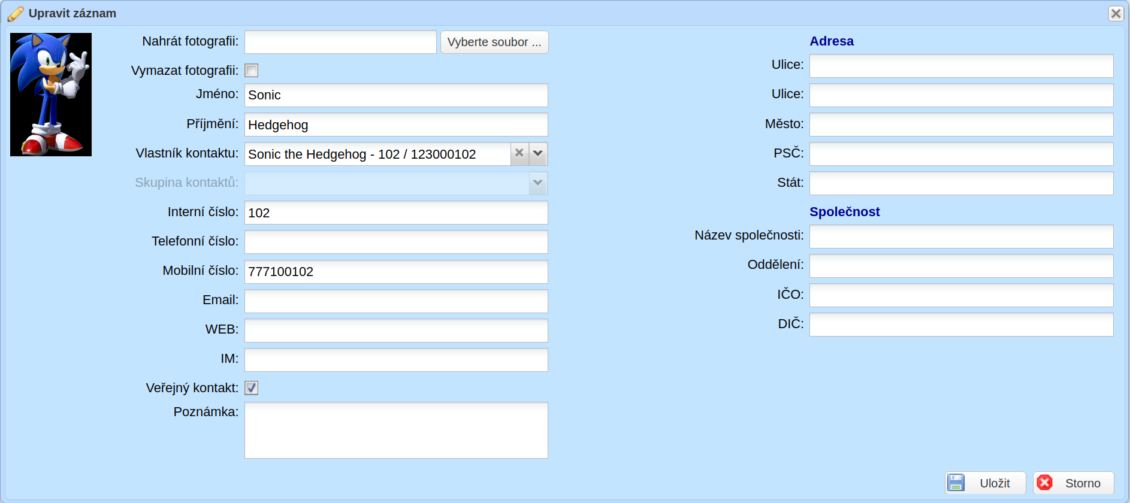Click into the Poznámka text area
The width and height of the screenshot is (1130, 503).
point(396,430)
